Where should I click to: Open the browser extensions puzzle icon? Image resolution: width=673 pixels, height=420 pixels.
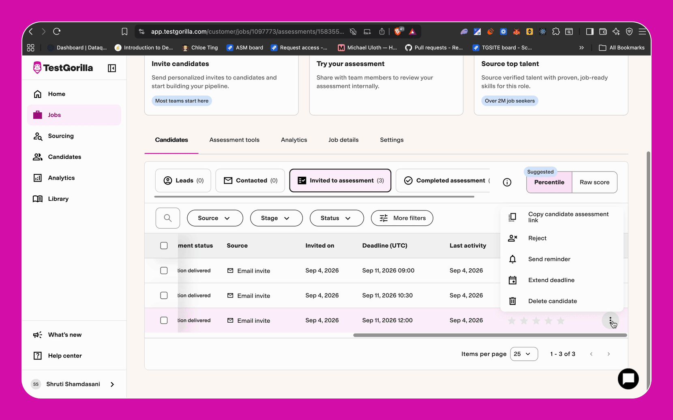[556, 32]
